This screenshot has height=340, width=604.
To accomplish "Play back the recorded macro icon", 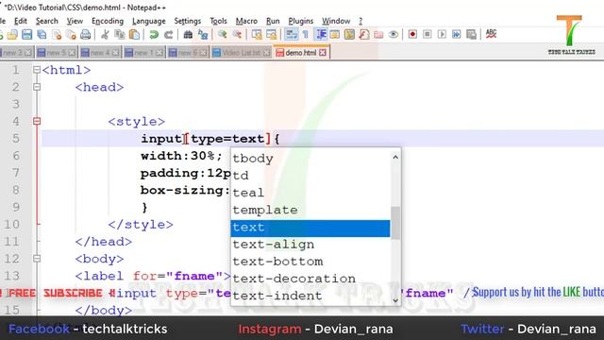I will pos(442,35).
